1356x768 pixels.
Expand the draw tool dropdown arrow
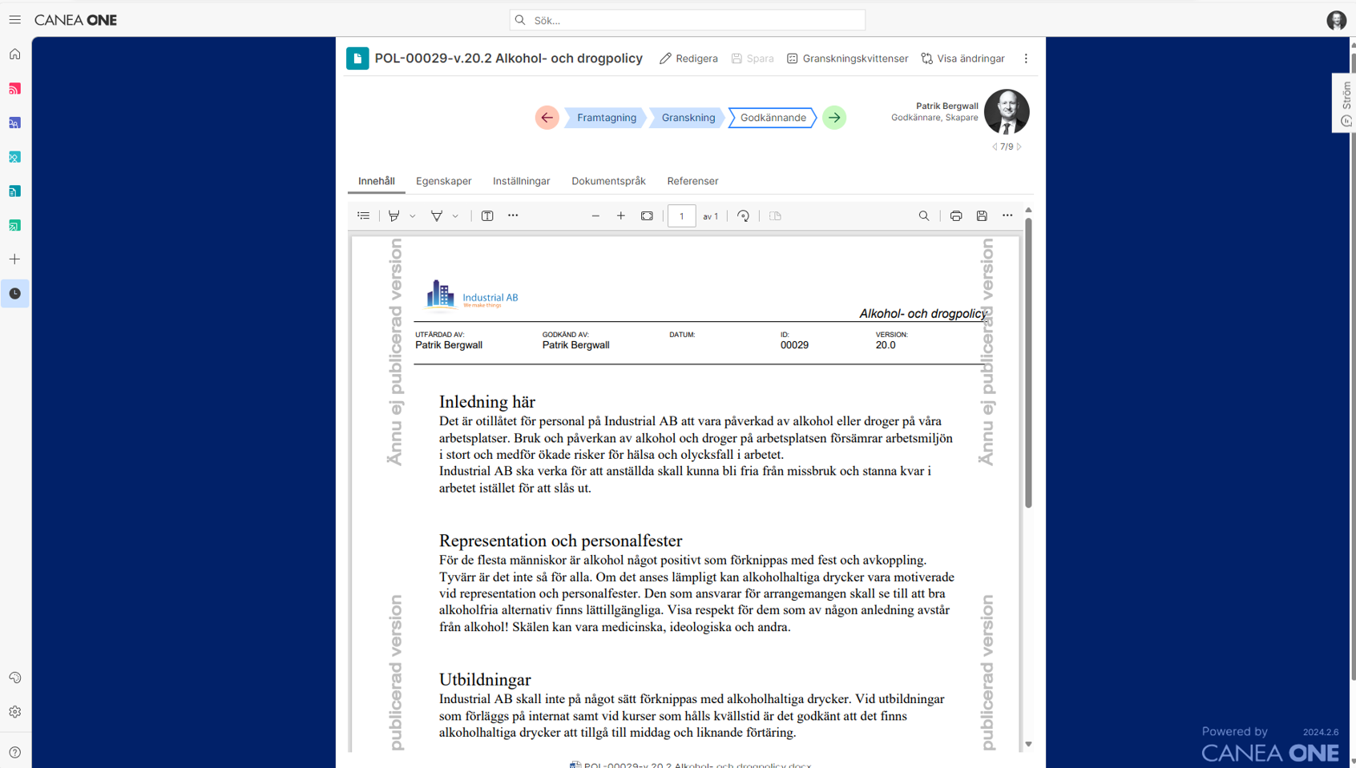click(455, 216)
